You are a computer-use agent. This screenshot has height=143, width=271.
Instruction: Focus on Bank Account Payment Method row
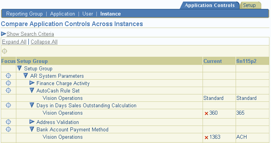tap(8, 129)
